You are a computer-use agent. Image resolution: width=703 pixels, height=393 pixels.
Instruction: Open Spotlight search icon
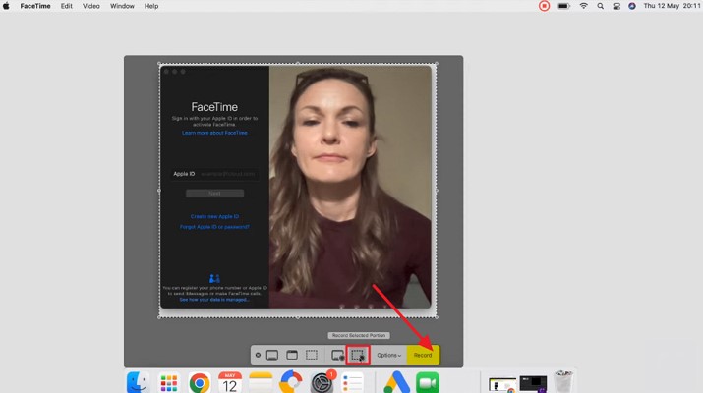click(x=601, y=6)
